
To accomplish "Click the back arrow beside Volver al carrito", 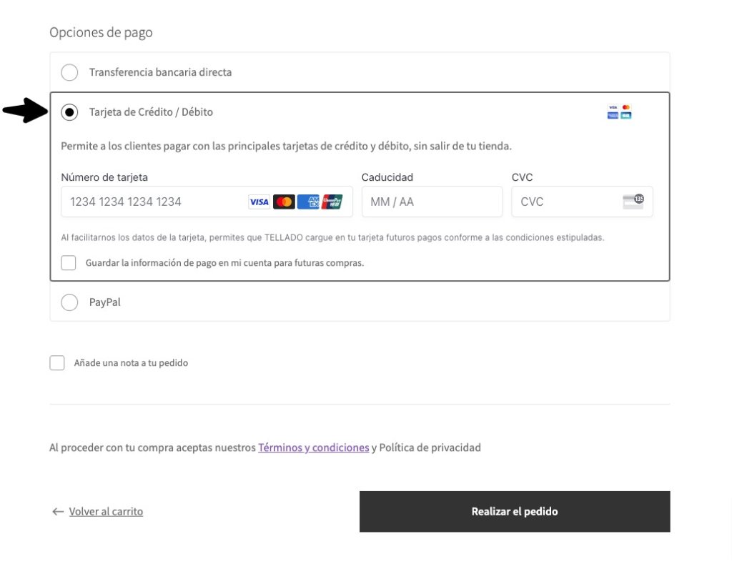I will tap(58, 512).
